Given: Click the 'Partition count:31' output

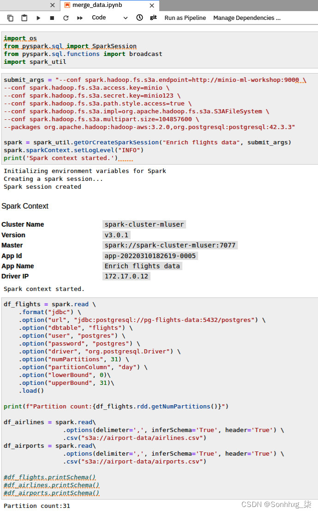Looking at the screenshot, I should click(x=37, y=506).
